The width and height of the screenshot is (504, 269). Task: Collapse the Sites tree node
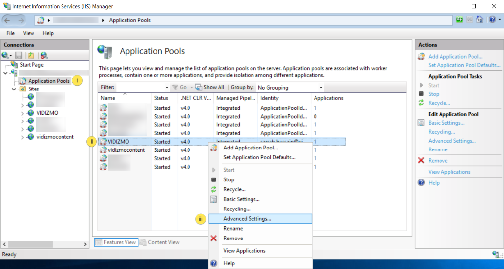coord(14,89)
